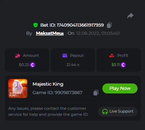Screen dimensions: 145x130
Task: Click the bet date and time text
Action: (x=98, y=33)
